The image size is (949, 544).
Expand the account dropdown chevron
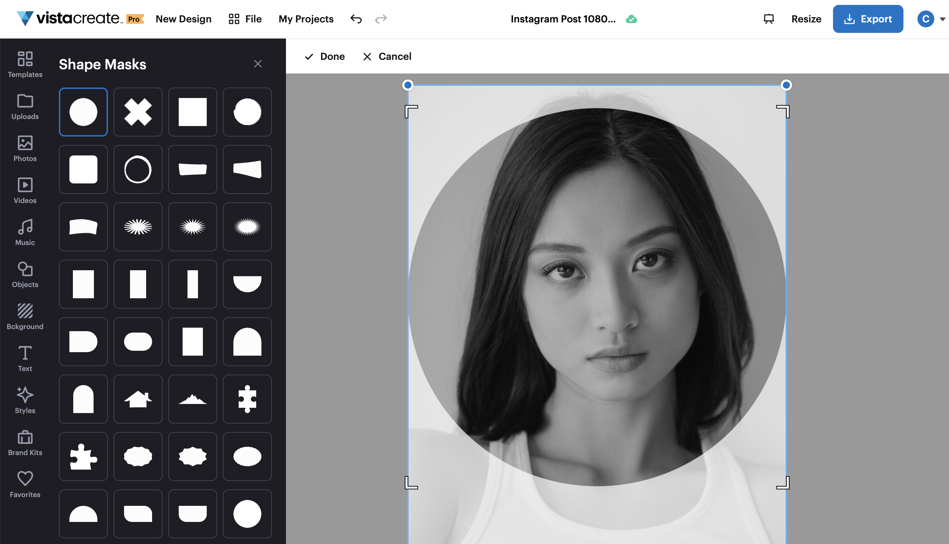942,19
